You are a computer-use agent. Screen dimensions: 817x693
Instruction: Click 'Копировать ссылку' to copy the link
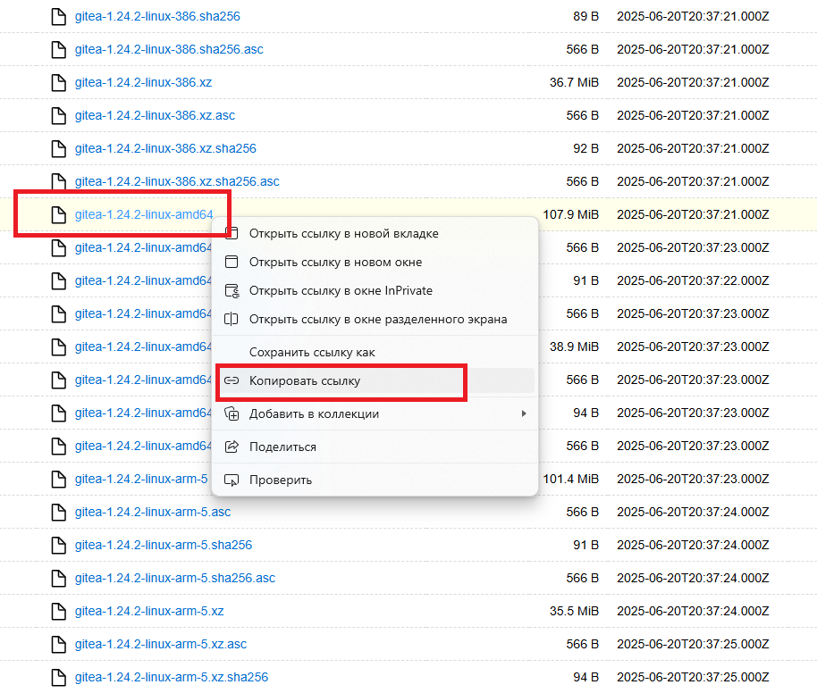point(375,381)
